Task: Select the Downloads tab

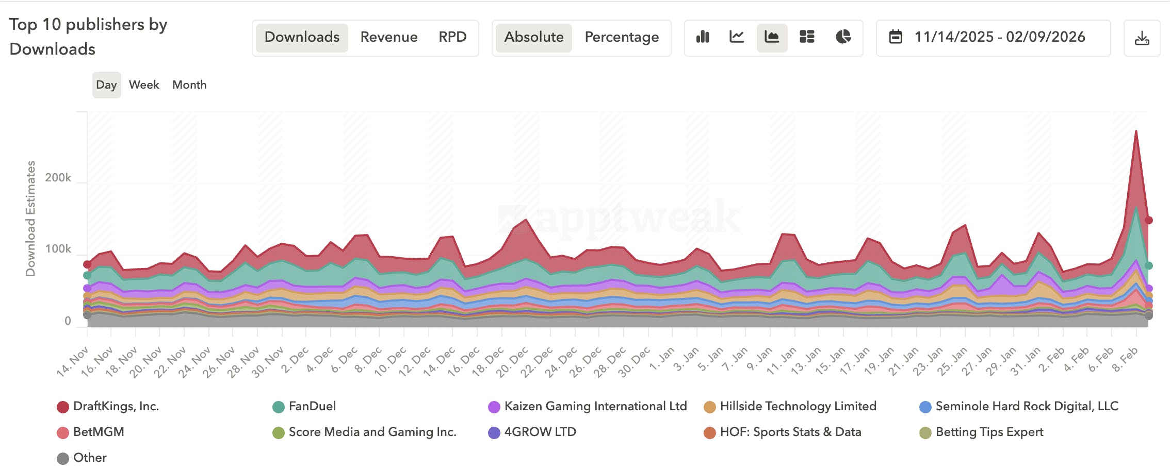Action: (x=301, y=37)
